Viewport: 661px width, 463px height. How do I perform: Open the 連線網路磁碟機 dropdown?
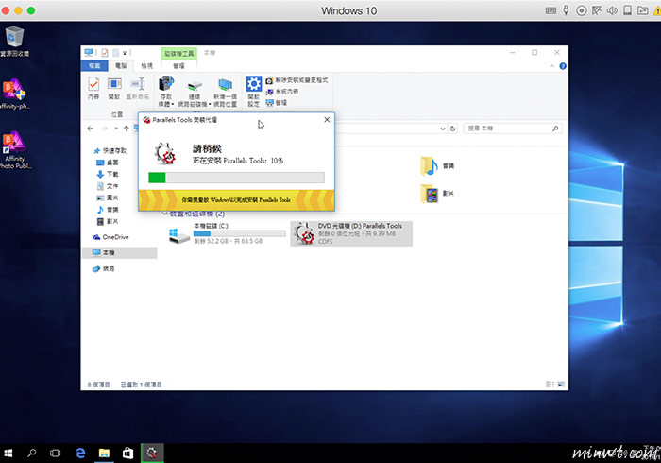pos(194,93)
